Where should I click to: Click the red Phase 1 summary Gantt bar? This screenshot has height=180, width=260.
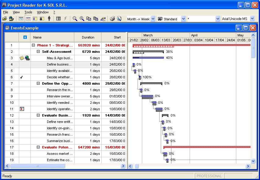[x=192, y=45]
